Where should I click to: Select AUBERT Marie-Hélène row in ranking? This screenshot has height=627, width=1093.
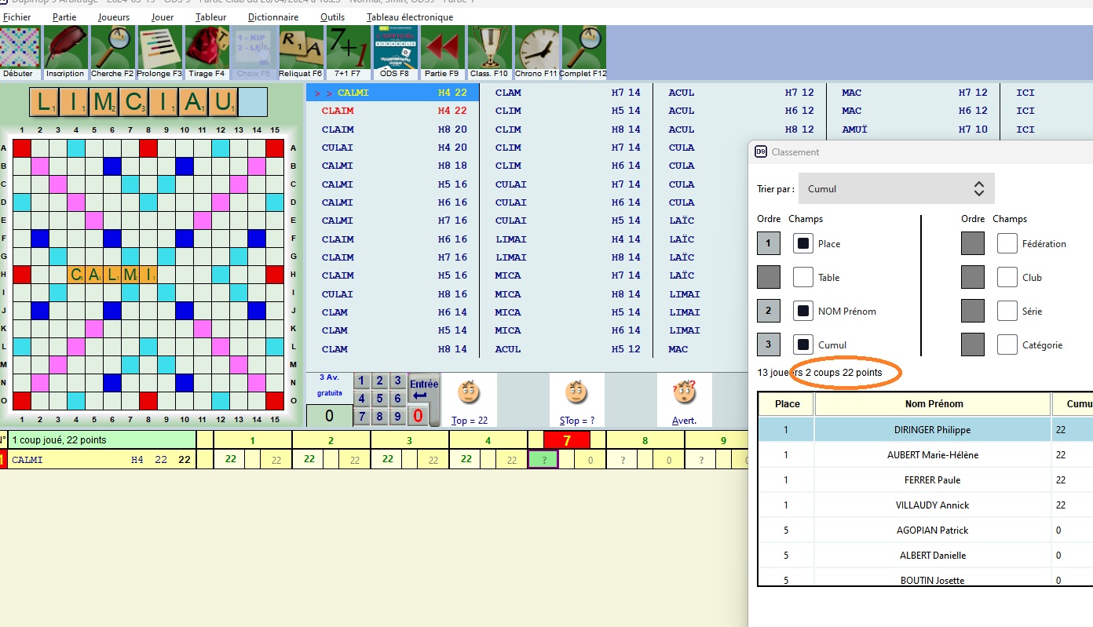pyautogui.click(x=933, y=455)
